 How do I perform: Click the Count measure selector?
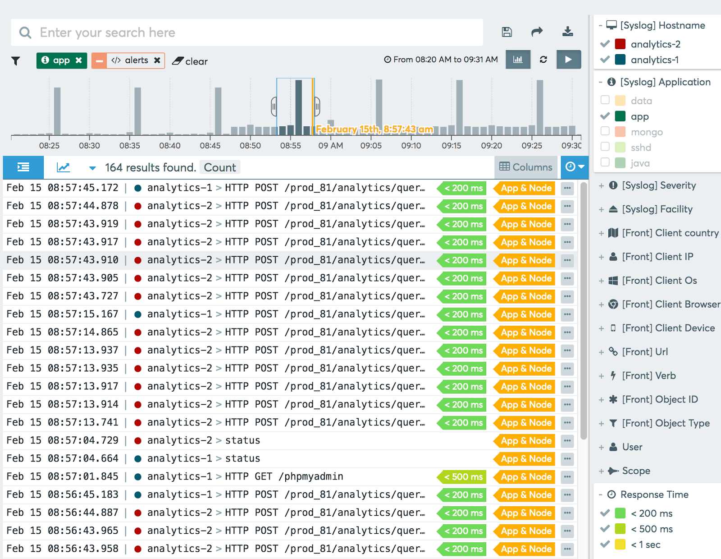(220, 167)
